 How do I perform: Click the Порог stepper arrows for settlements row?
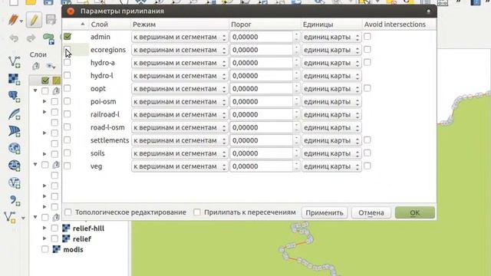pyautogui.click(x=296, y=140)
